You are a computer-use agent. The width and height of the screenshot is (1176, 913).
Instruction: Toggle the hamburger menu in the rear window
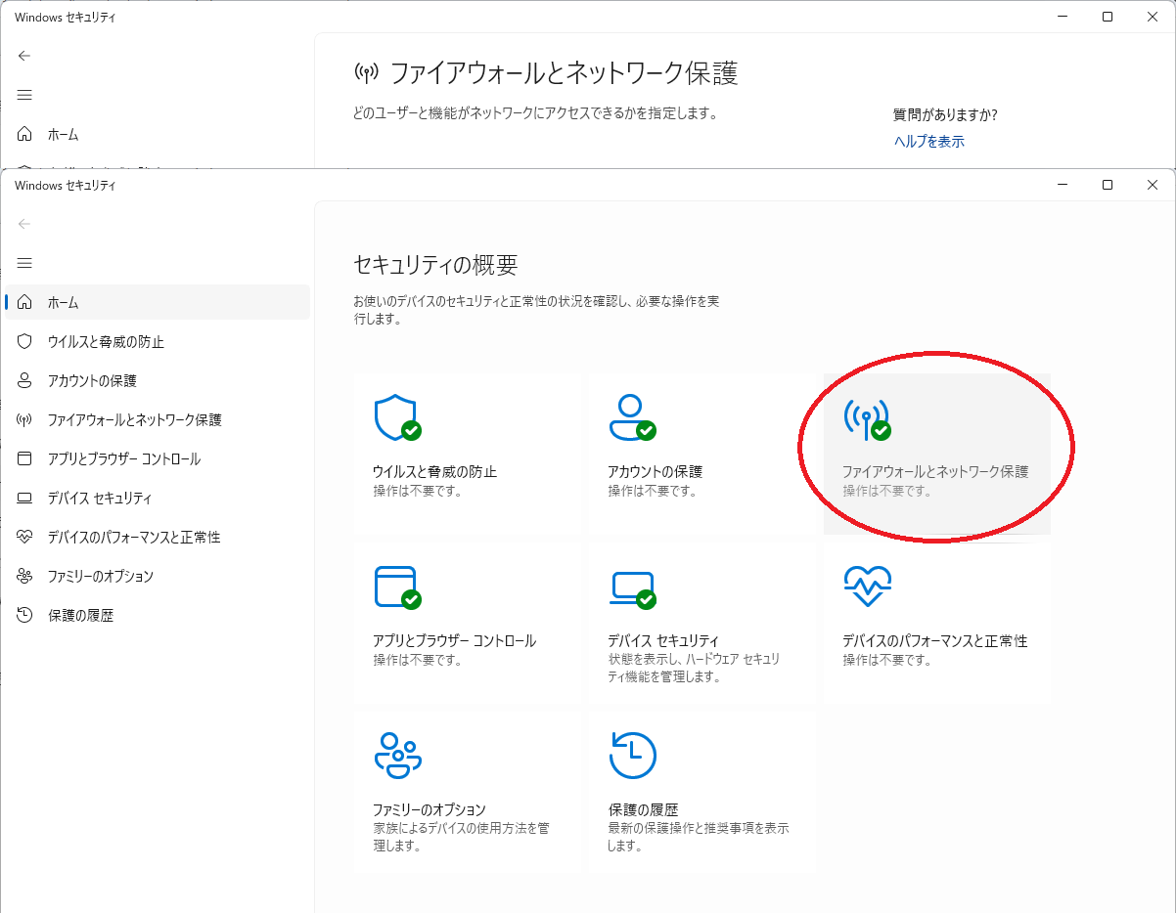[x=24, y=95]
